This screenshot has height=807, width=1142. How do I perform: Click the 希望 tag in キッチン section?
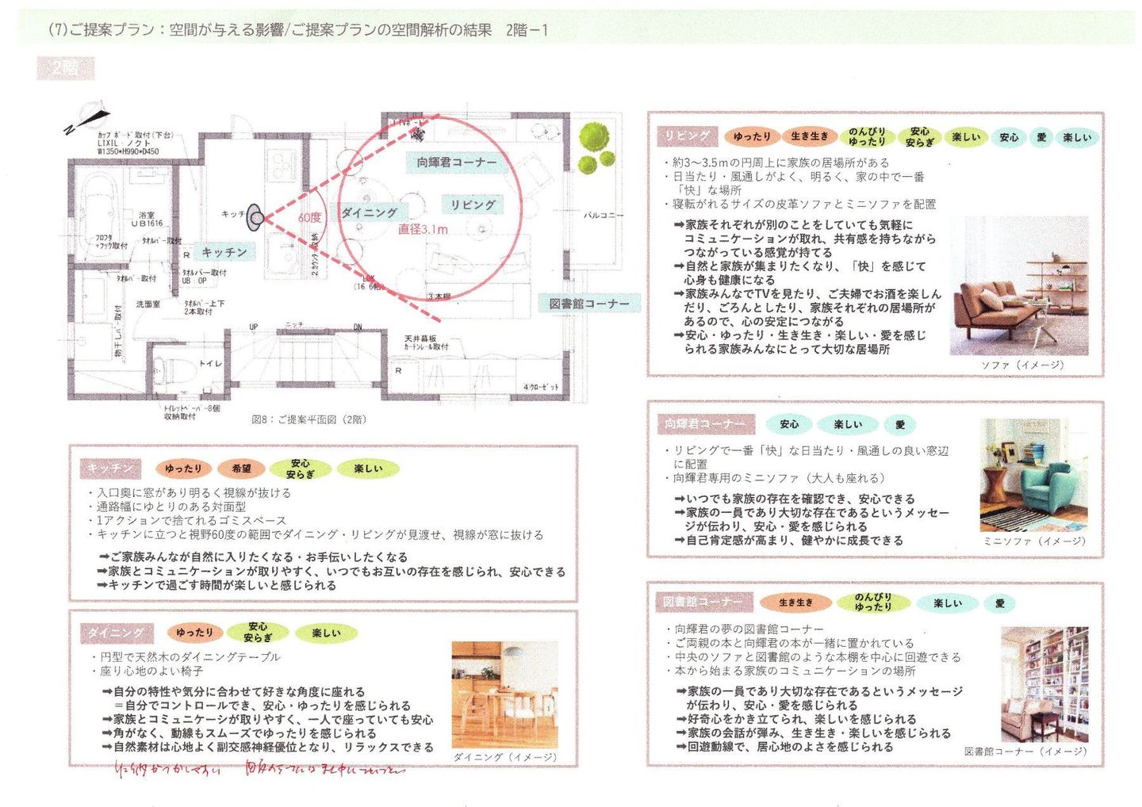(x=241, y=469)
